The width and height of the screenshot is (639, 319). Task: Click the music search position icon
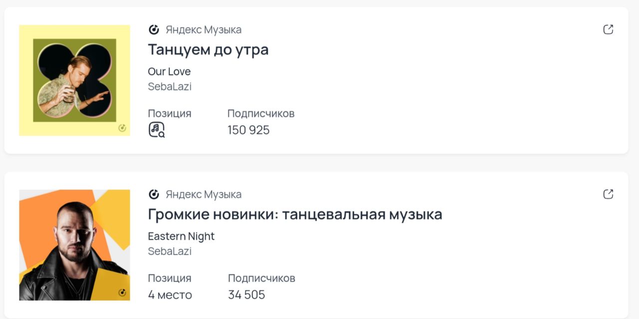(156, 130)
